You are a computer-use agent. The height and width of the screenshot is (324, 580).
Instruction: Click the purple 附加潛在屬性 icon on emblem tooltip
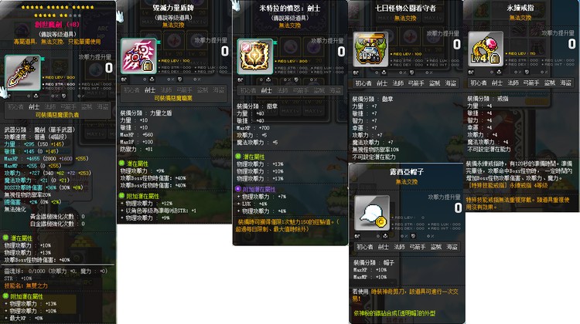[x=238, y=189]
